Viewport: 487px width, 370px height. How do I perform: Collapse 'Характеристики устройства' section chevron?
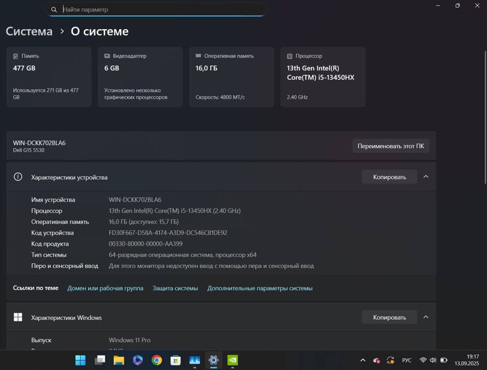[426, 176]
